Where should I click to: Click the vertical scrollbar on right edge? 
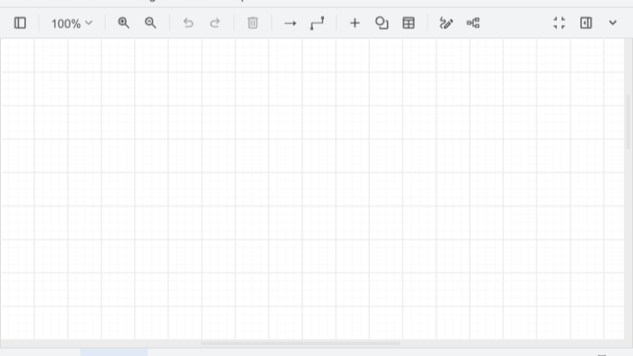point(629,122)
